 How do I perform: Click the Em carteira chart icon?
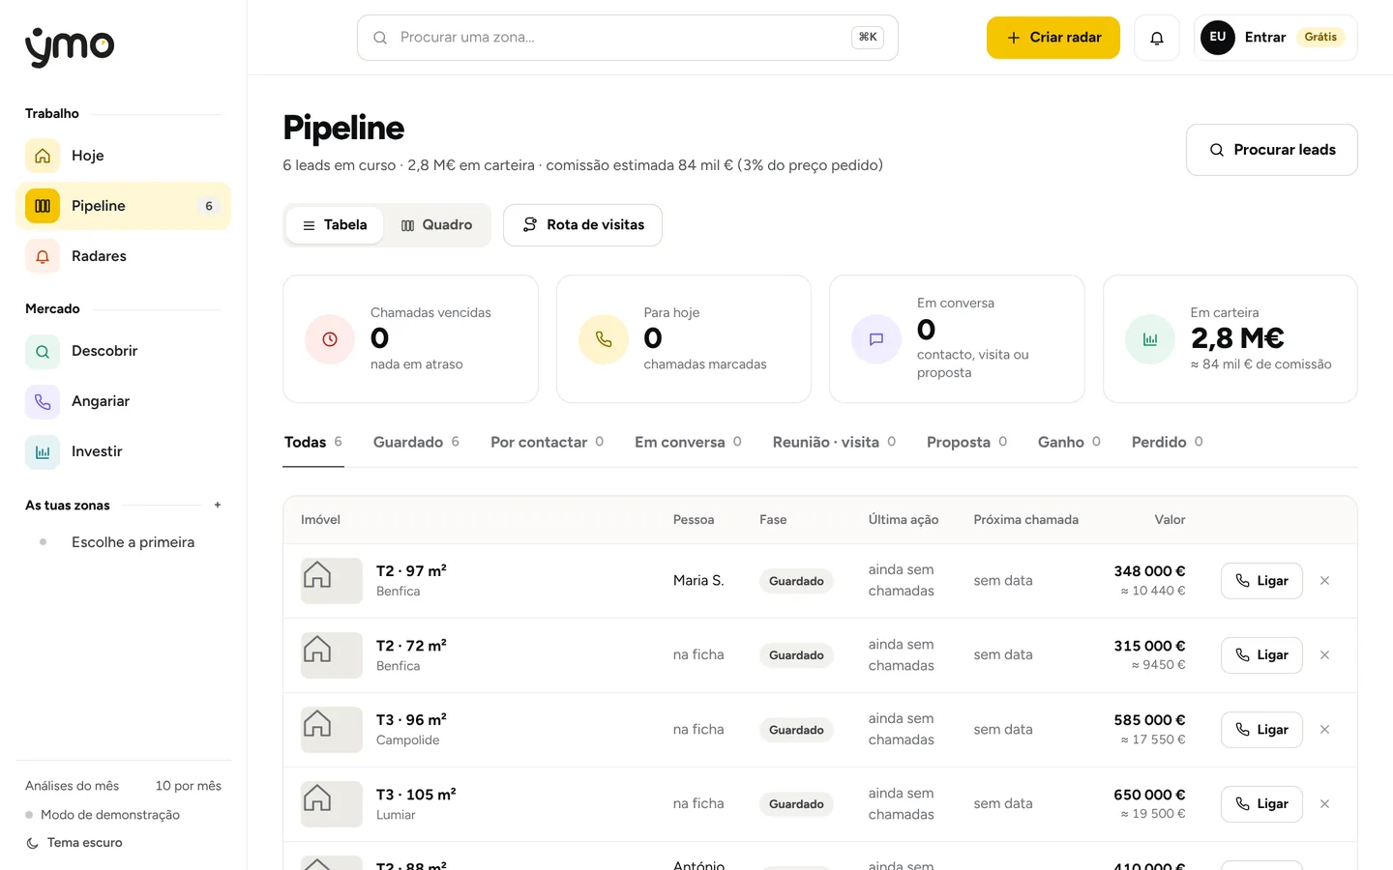point(1150,339)
